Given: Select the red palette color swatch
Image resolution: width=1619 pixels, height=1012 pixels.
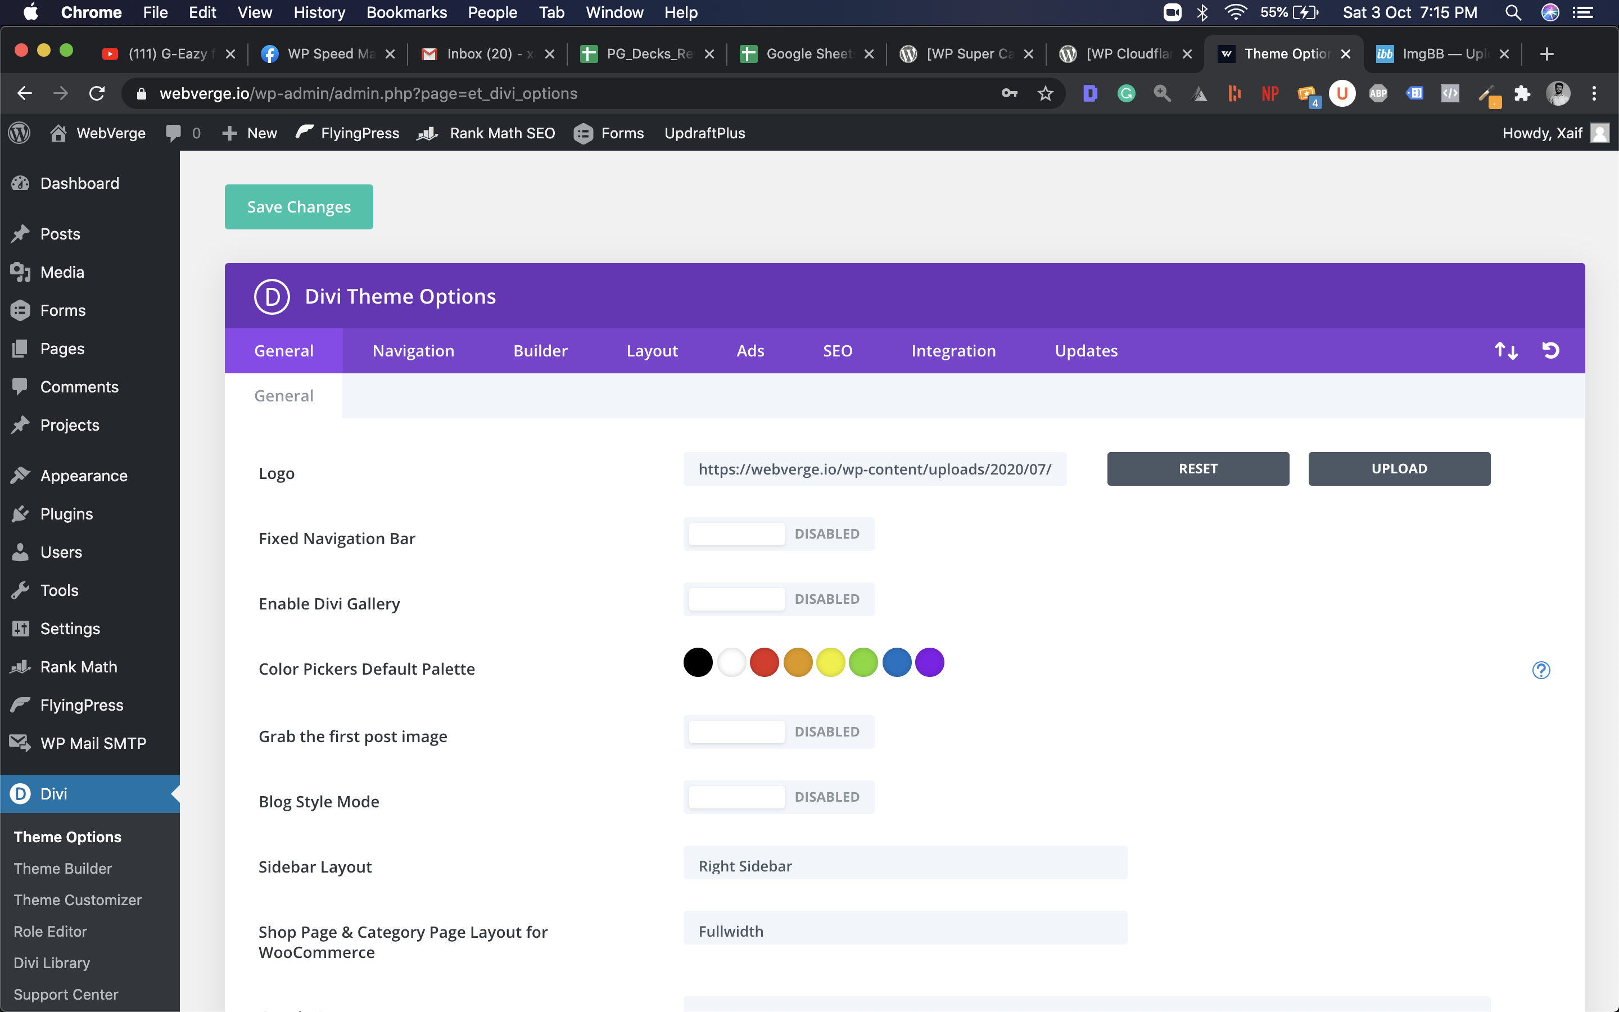Looking at the screenshot, I should pyautogui.click(x=764, y=663).
